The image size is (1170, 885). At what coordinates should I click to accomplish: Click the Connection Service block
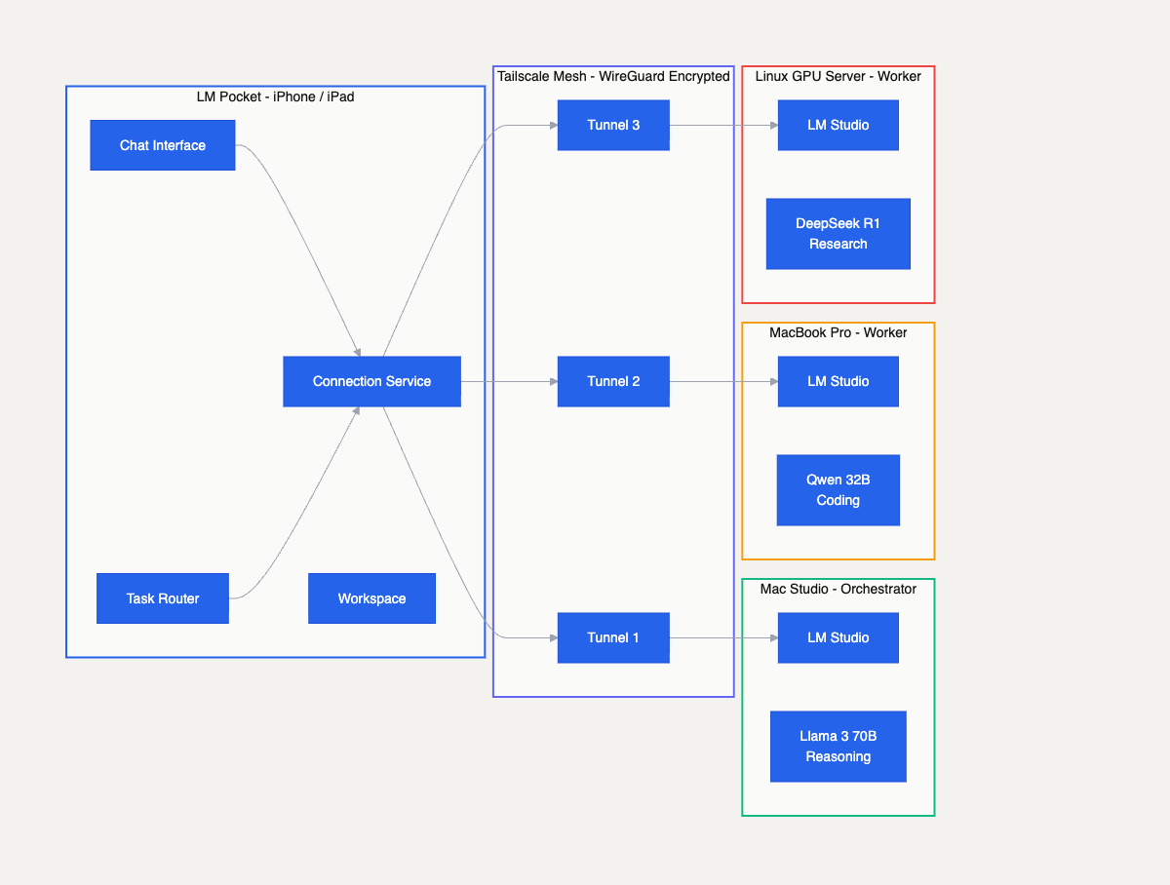(371, 381)
